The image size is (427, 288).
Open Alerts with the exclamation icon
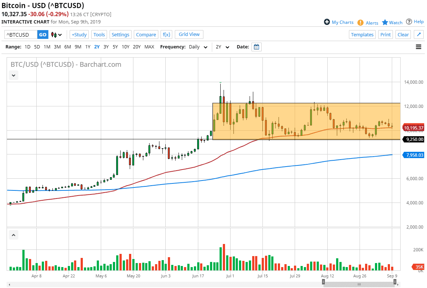click(361, 23)
